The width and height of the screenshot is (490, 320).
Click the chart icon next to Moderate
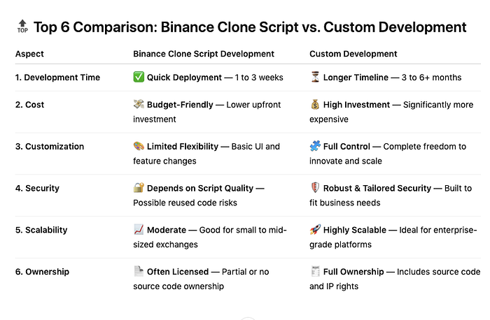(x=139, y=230)
